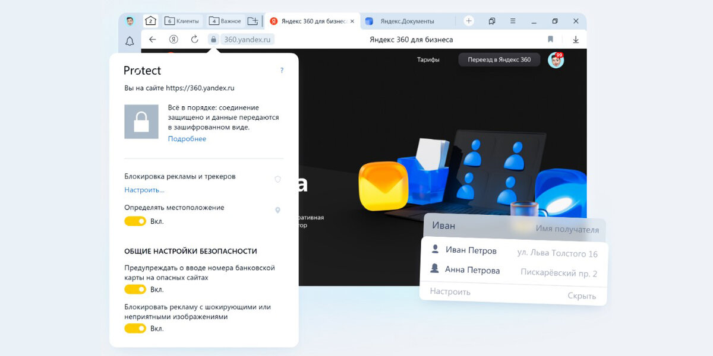Click the person icon beside Анна Петрова
713x356 pixels.
click(x=434, y=268)
